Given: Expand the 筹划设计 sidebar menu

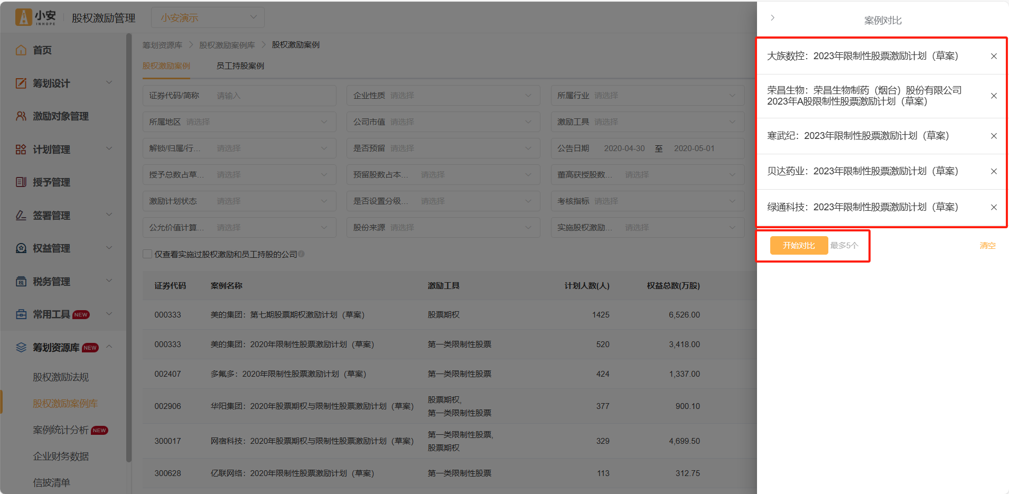Looking at the screenshot, I should [x=109, y=82].
